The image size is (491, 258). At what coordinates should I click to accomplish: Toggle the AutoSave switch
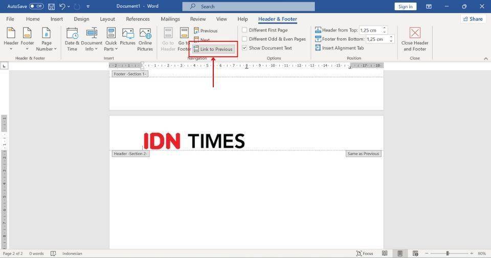coord(37,6)
